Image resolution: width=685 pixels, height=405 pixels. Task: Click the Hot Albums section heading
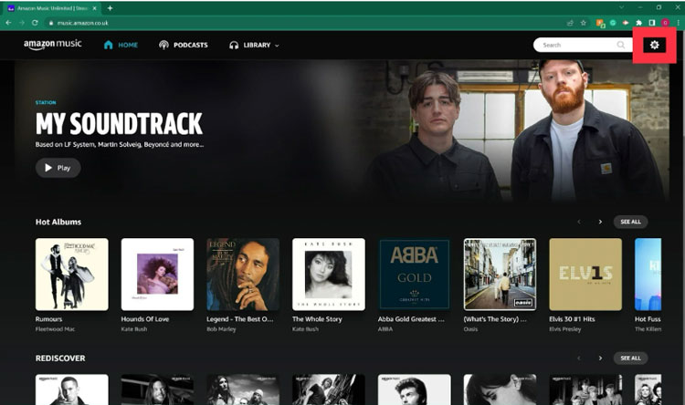pos(58,222)
